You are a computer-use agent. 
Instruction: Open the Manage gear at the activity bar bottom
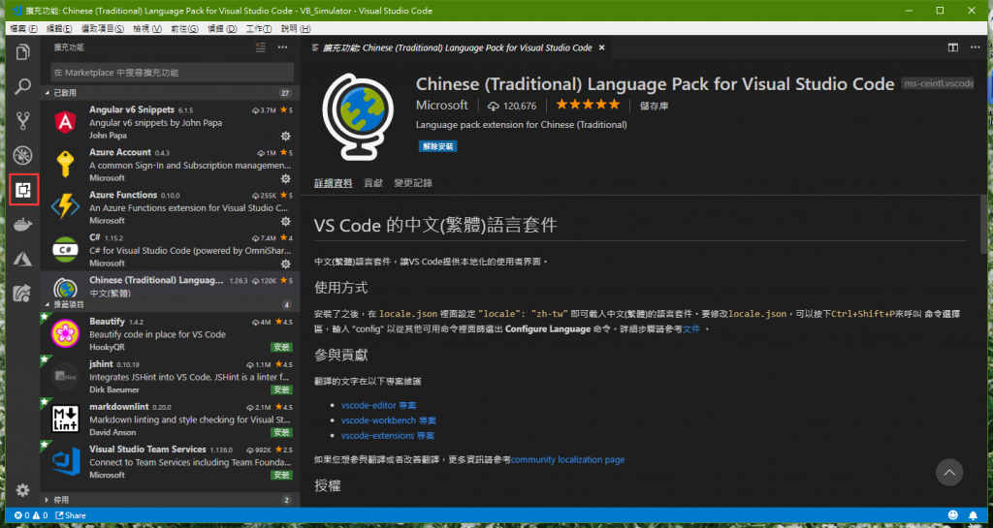pos(23,490)
